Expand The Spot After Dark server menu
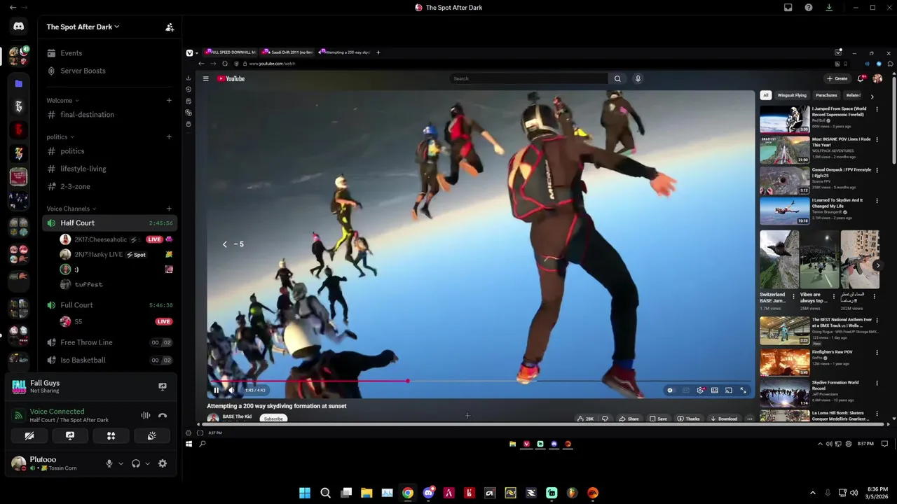This screenshot has height=504, width=897. click(83, 27)
